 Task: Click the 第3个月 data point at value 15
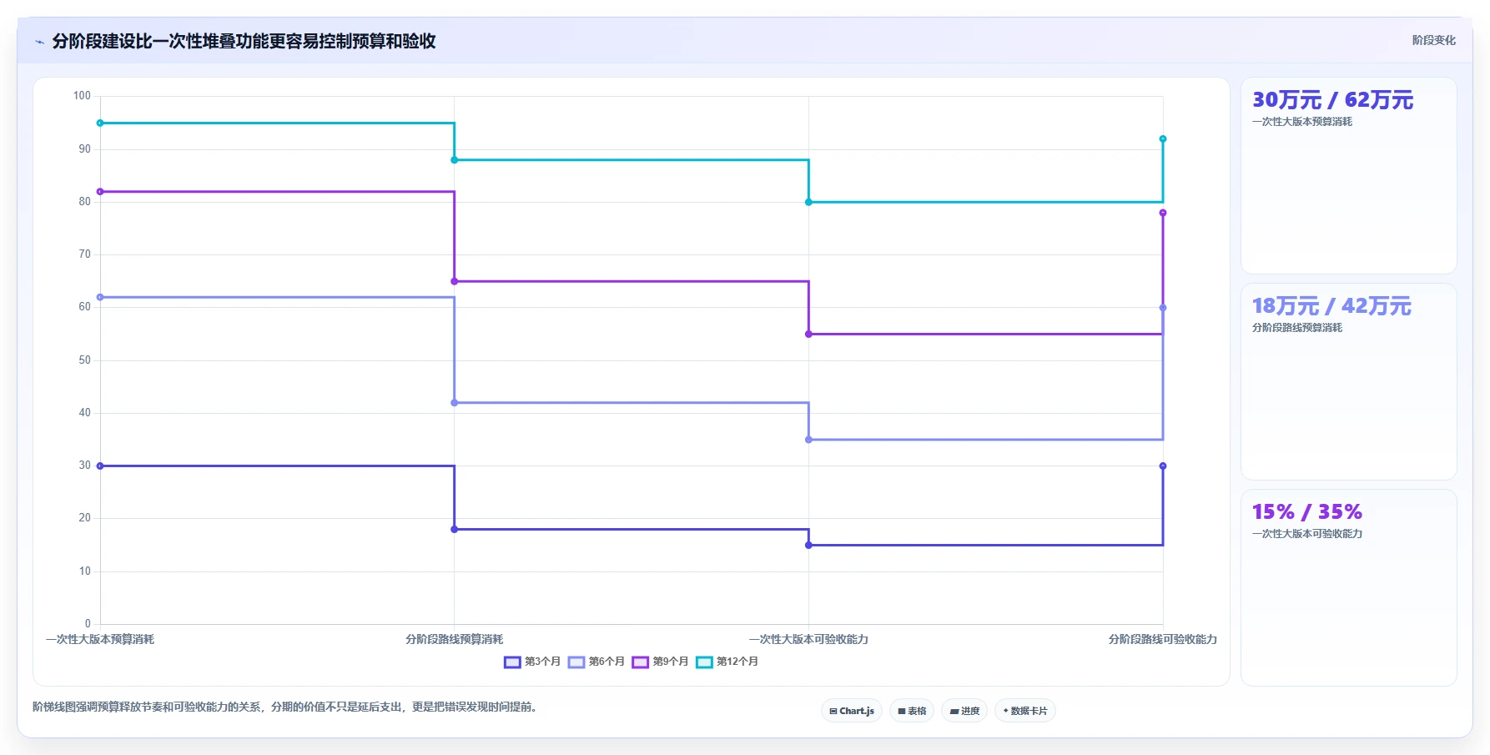point(808,546)
